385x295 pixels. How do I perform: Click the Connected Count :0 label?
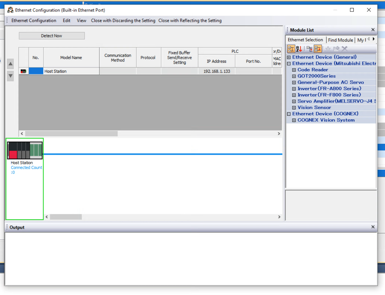26,170
